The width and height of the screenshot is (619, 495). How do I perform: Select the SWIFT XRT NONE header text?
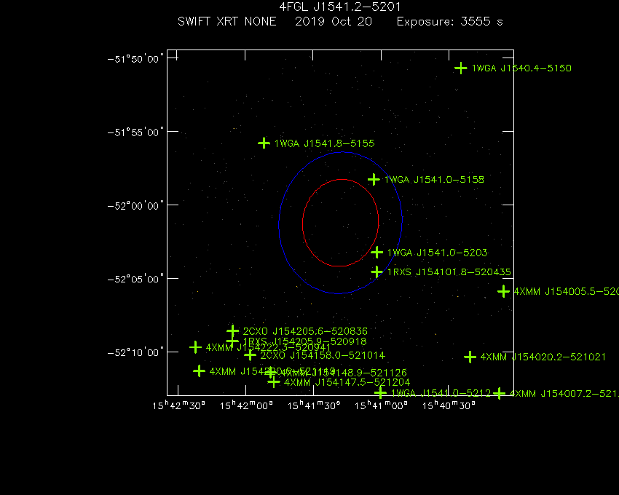coord(227,21)
